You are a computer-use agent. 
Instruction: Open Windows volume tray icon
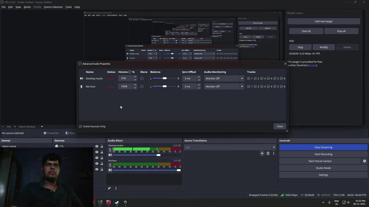349,202
